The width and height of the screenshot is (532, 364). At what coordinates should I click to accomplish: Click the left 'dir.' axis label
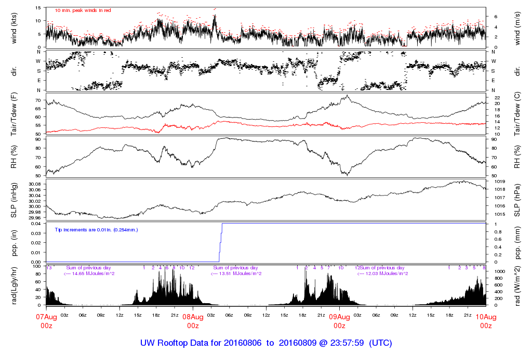14,71
